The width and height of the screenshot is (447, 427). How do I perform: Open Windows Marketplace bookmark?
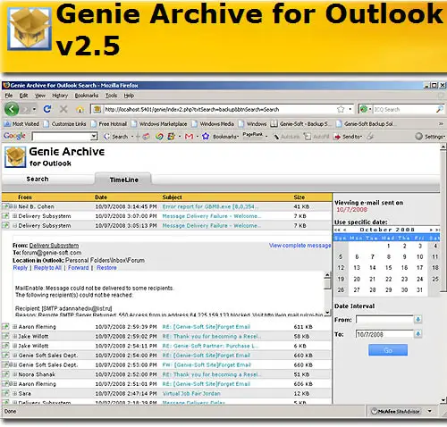159,123
